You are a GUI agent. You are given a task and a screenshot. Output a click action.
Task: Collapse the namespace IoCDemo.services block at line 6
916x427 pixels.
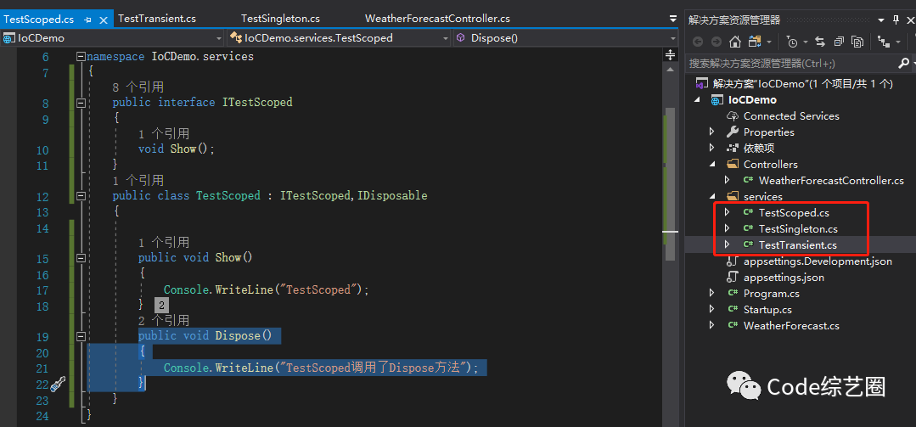pos(81,57)
